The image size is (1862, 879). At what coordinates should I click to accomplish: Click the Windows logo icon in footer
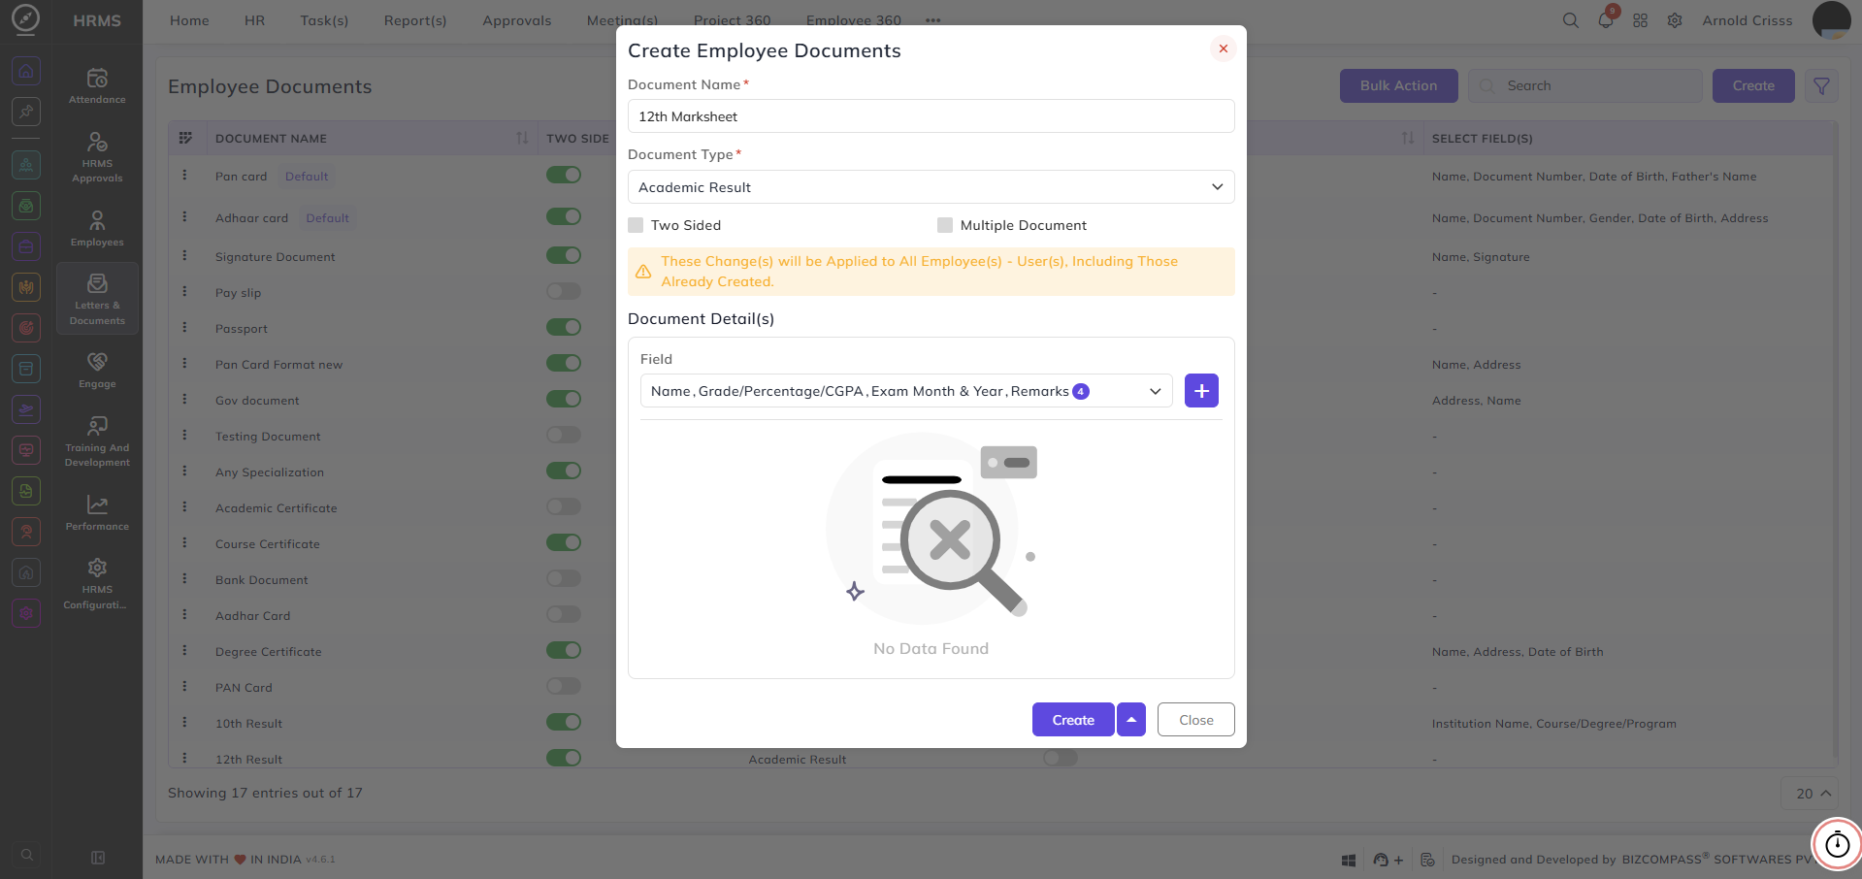click(x=1348, y=860)
